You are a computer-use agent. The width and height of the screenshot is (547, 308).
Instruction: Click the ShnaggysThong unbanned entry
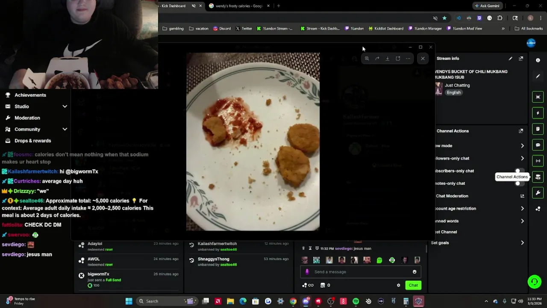[x=239, y=262]
